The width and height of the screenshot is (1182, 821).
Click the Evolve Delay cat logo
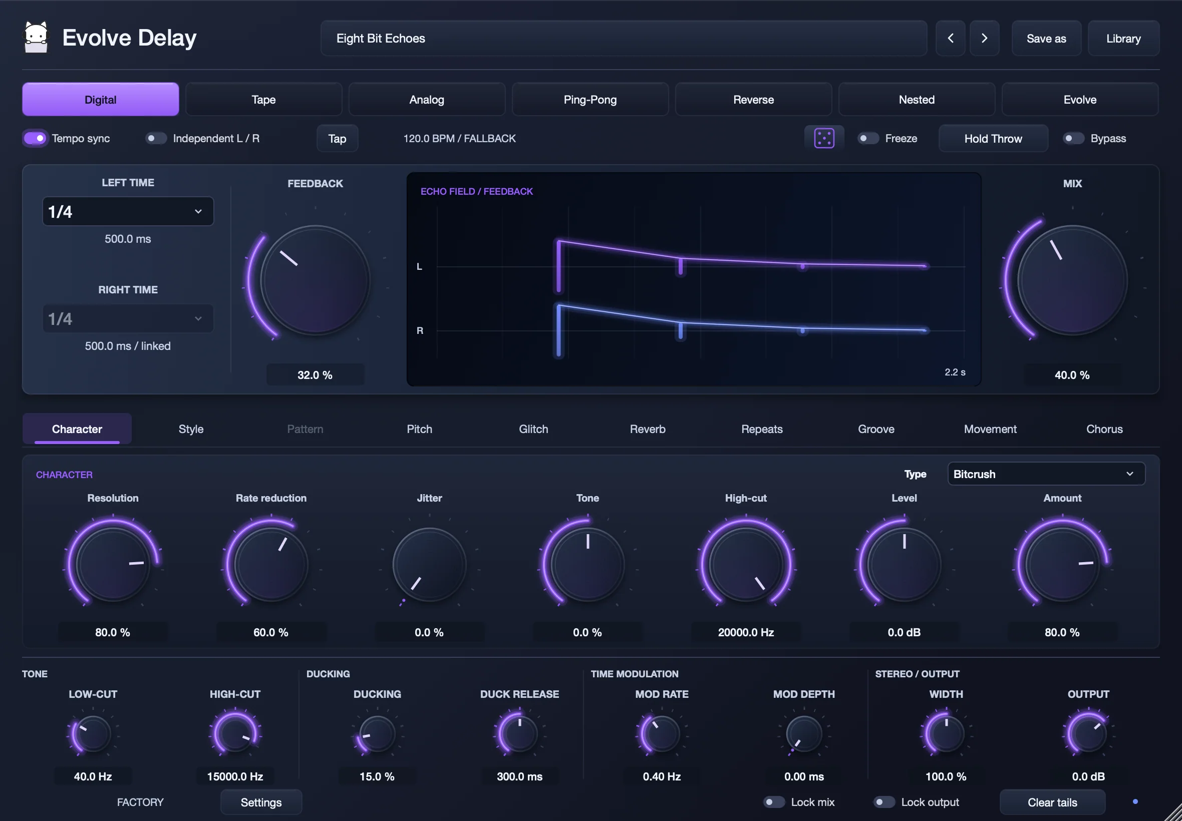point(36,37)
